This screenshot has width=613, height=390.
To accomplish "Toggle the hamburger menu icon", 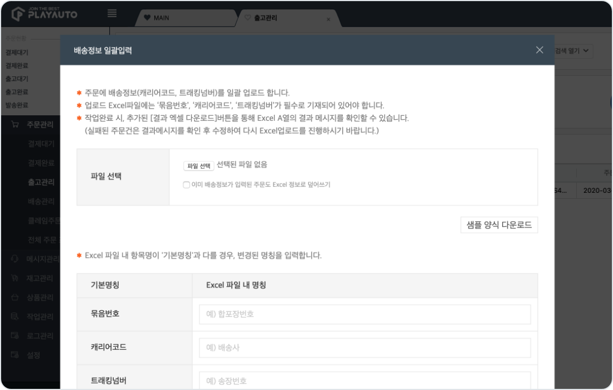I will pyautogui.click(x=112, y=13).
